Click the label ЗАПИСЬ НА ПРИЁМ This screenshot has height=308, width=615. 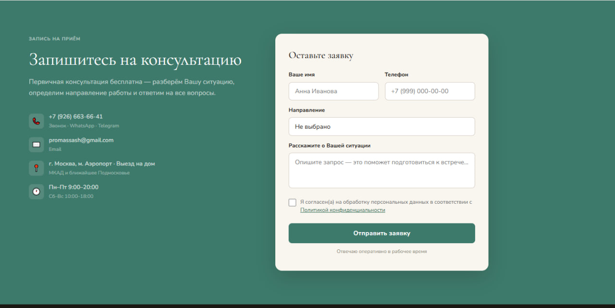55,38
